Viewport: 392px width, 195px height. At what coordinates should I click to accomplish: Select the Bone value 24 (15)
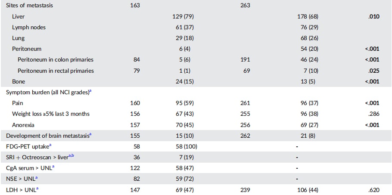point(185,82)
